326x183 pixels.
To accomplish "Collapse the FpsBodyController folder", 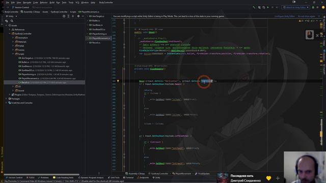I will coord(10,34).
